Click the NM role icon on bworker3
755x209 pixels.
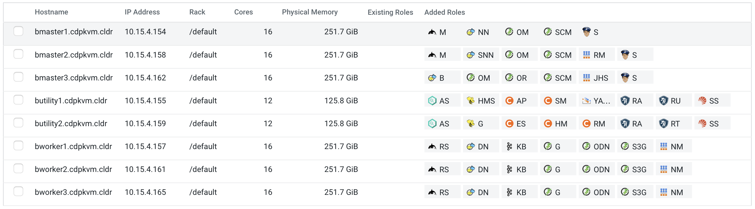tap(663, 192)
